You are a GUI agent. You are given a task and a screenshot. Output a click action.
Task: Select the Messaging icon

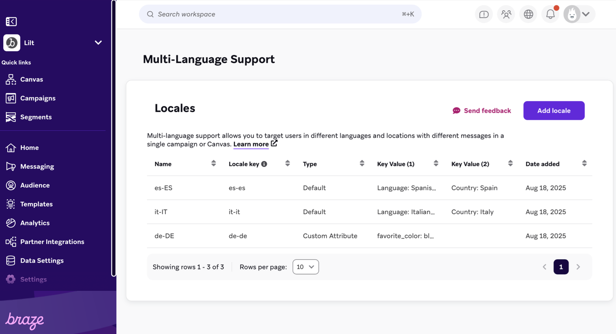click(11, 166)
